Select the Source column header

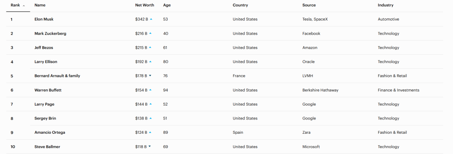[309, 5]
